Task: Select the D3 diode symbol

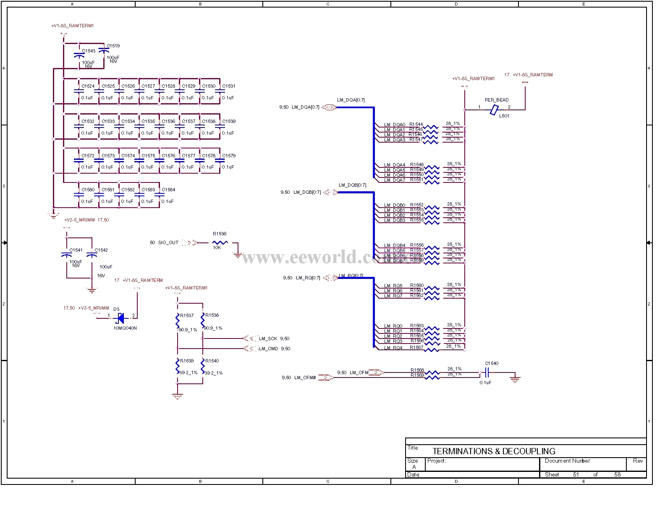Action: coord(120,318)
